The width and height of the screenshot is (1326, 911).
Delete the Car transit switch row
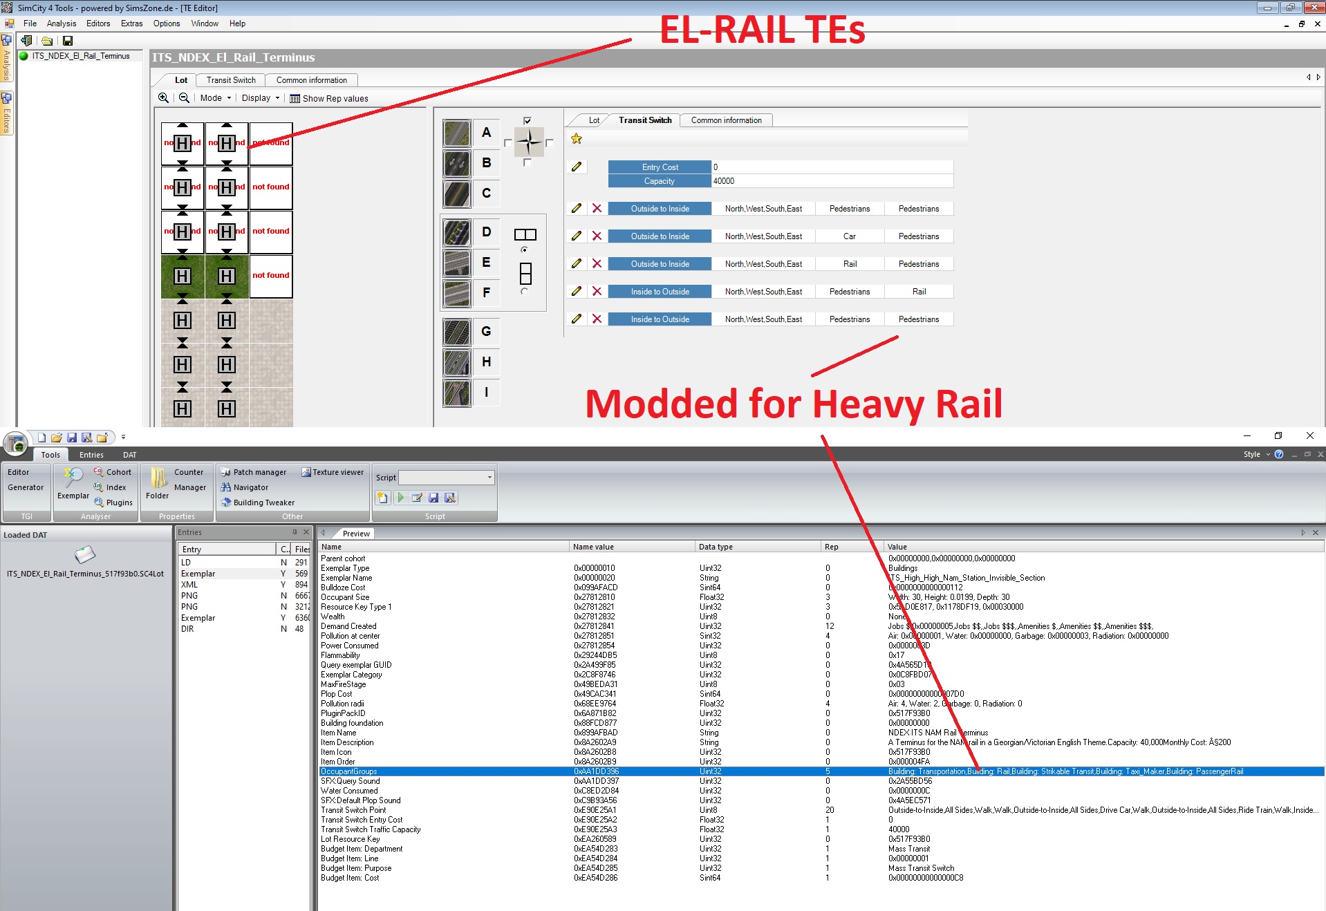tap(597, 236)
